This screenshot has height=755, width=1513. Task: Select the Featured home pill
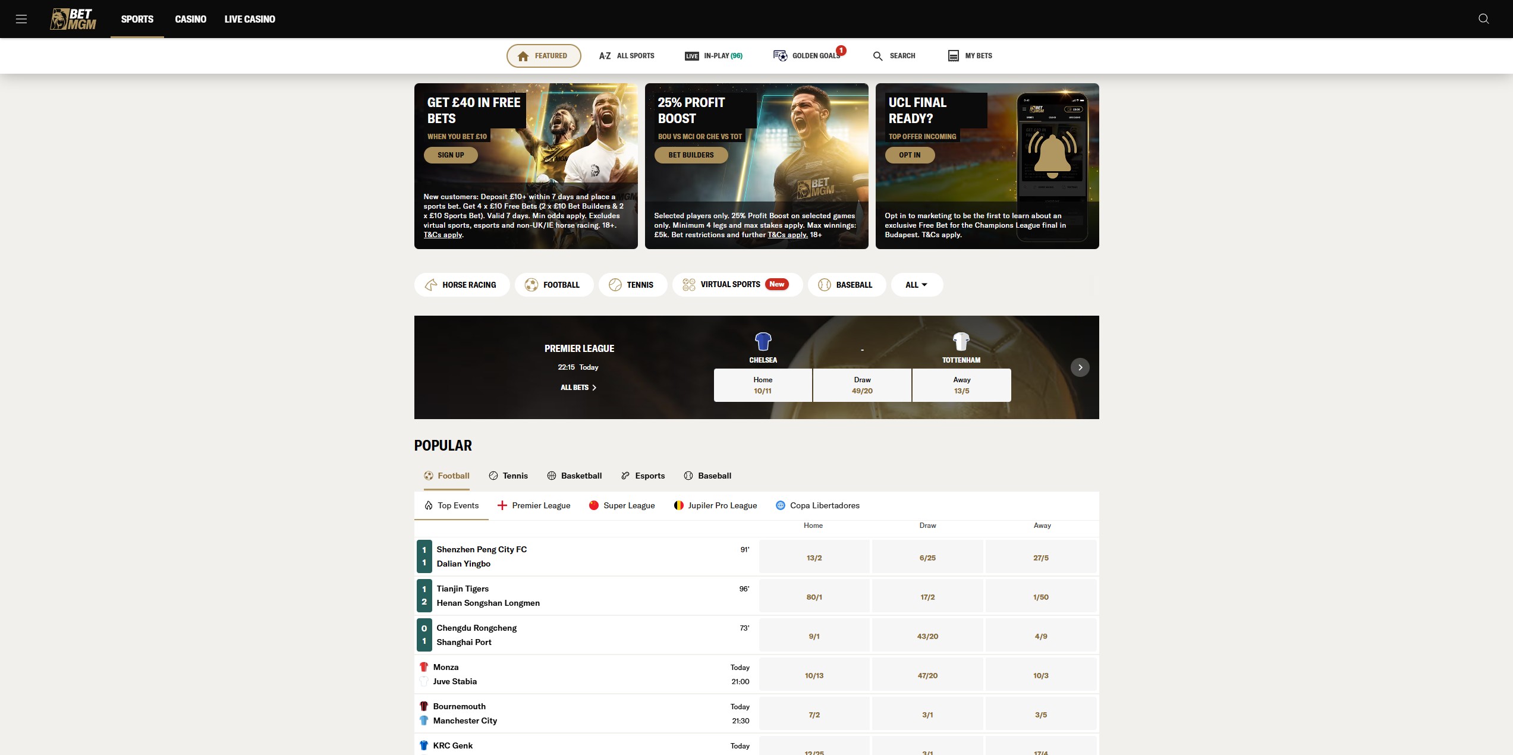click(x=543, y=56)
